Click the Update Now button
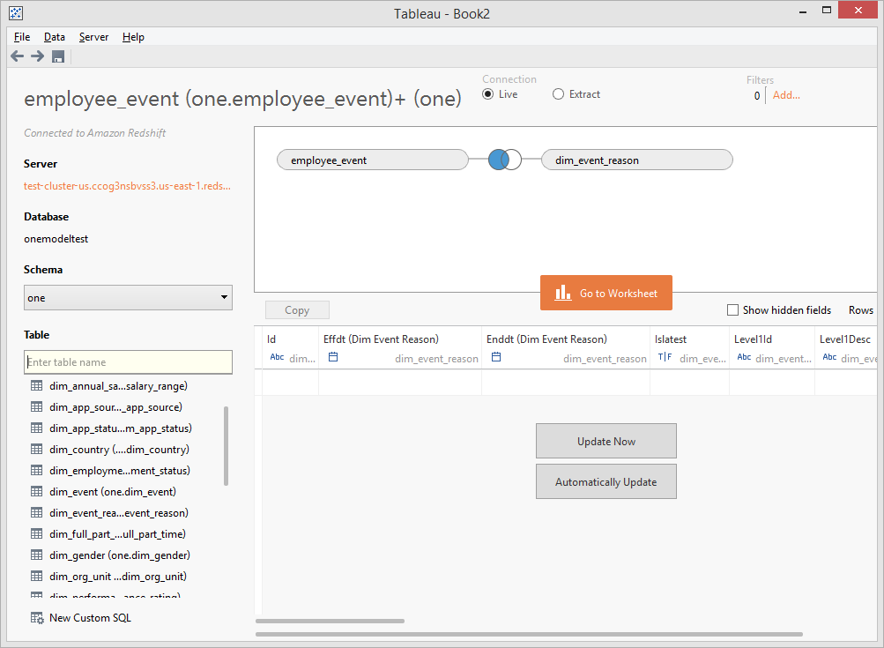 click(606, 441)
